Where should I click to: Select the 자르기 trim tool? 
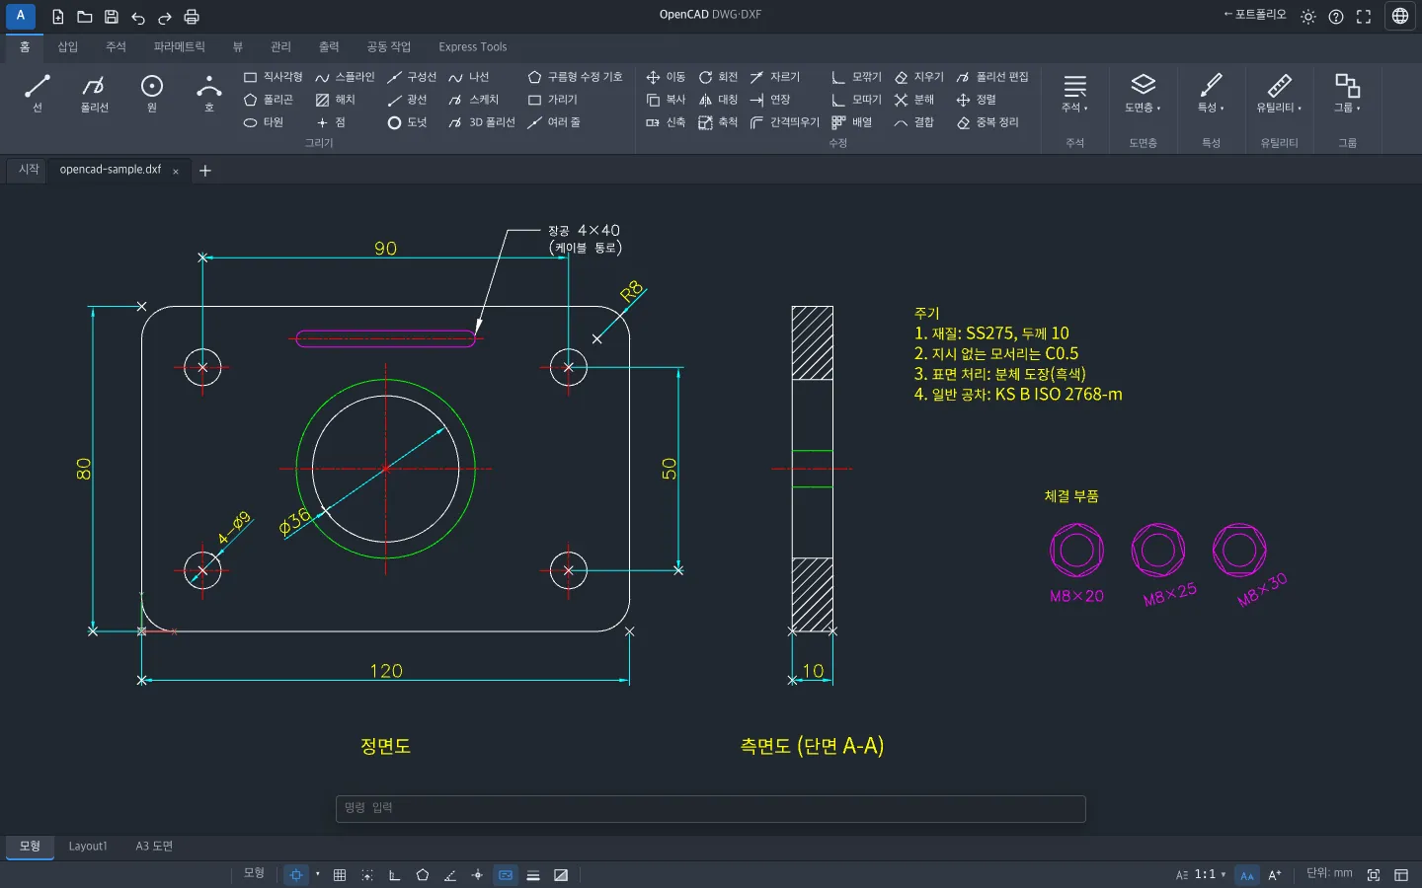(775, 77)
